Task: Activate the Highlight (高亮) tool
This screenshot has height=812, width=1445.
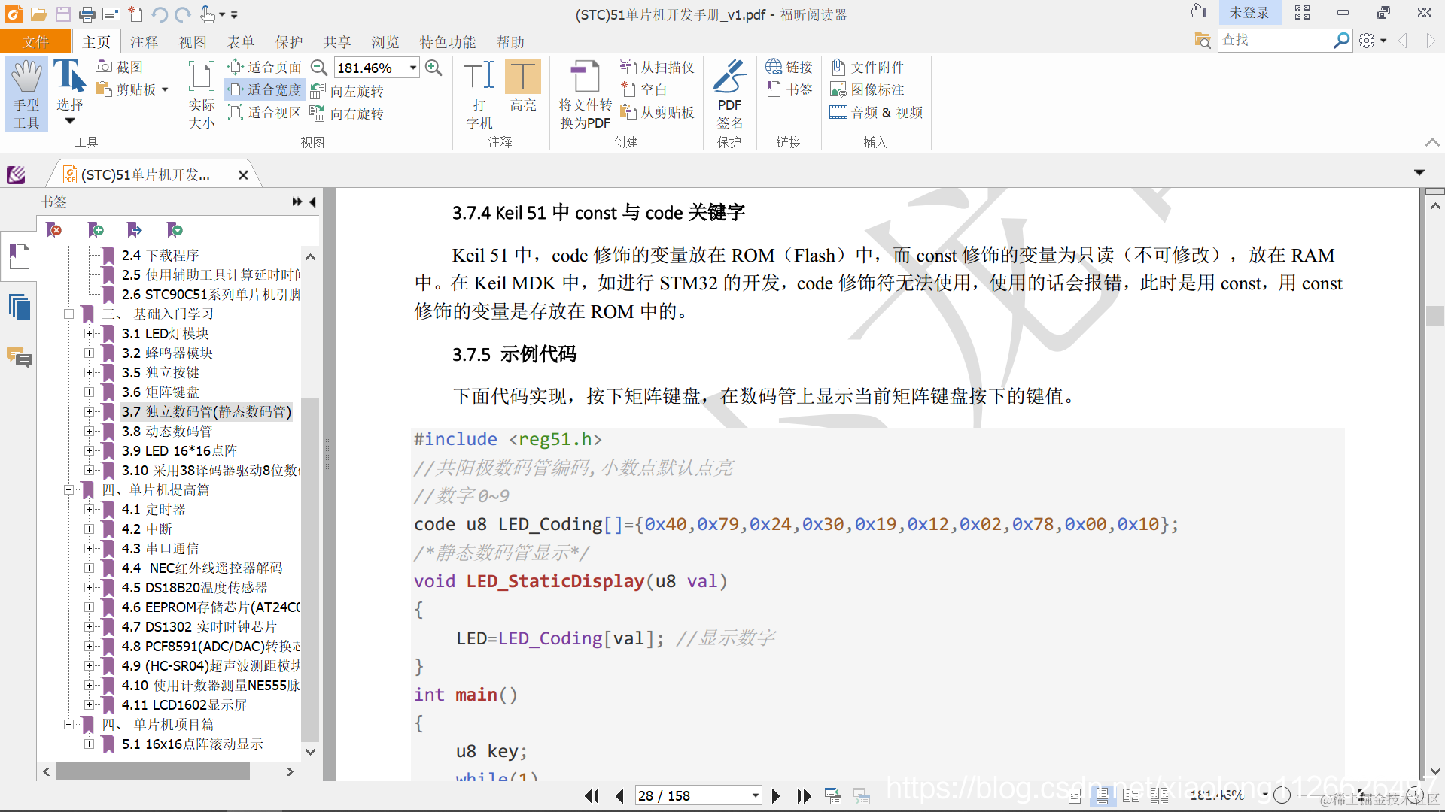Action: pos(522,78)
